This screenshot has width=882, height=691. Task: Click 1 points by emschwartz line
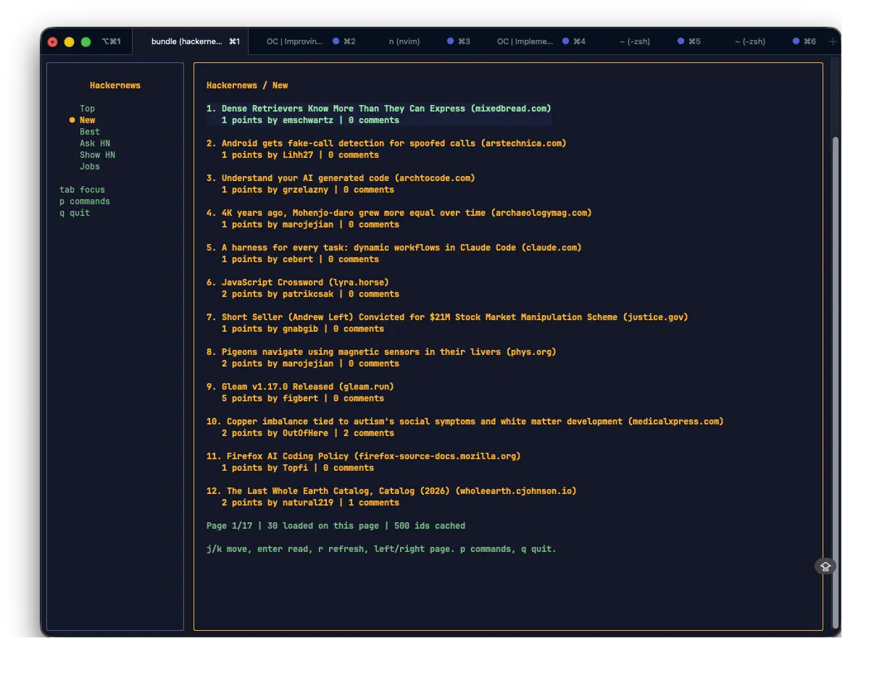coord(310,120)
